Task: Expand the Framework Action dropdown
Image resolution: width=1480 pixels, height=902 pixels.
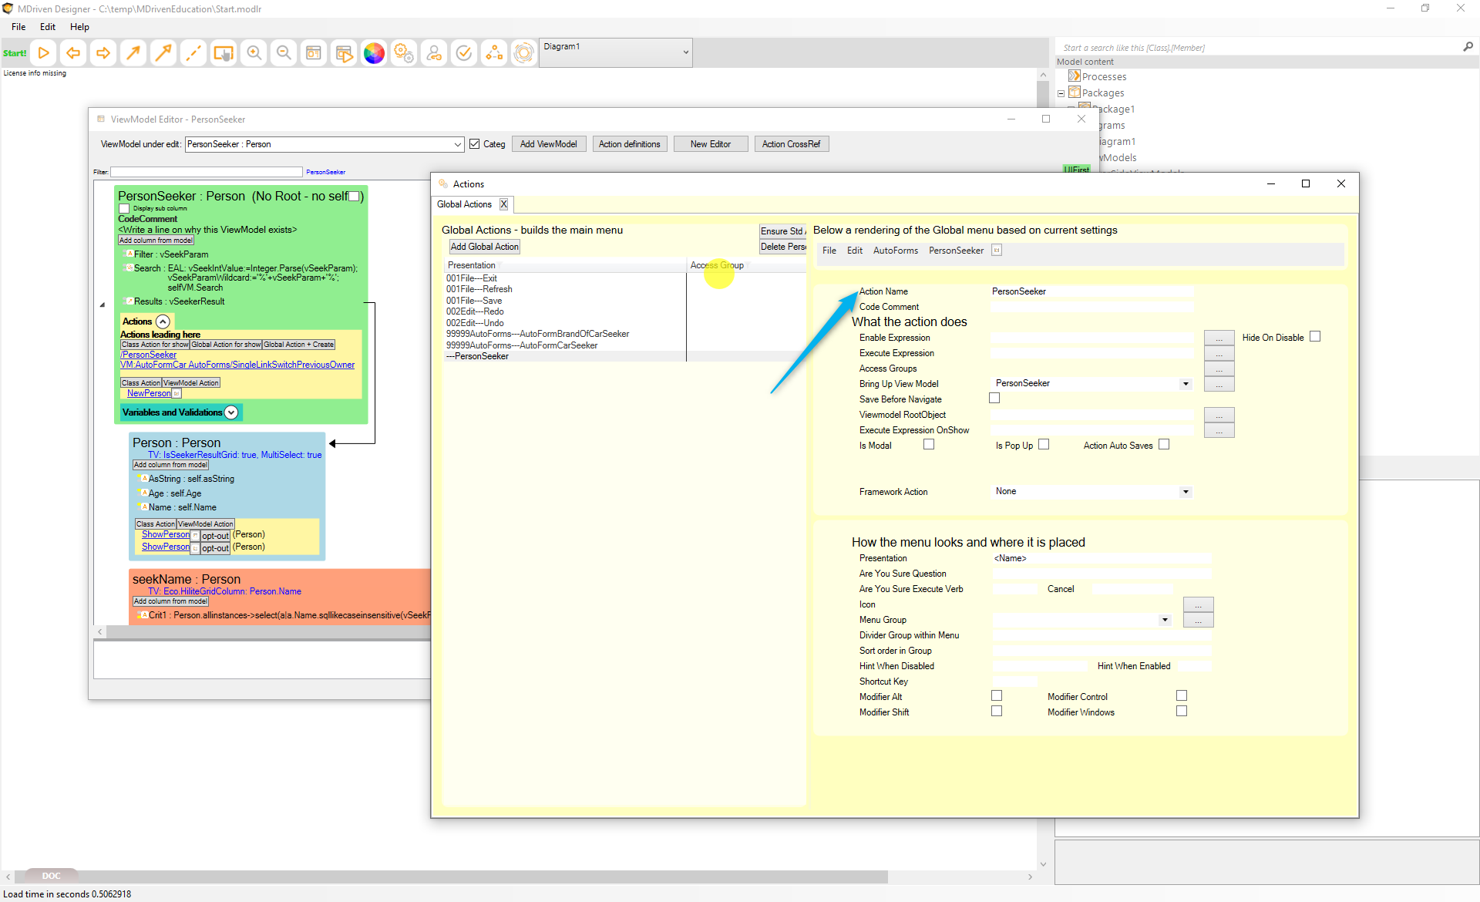Action: [x=1186, y=492]
